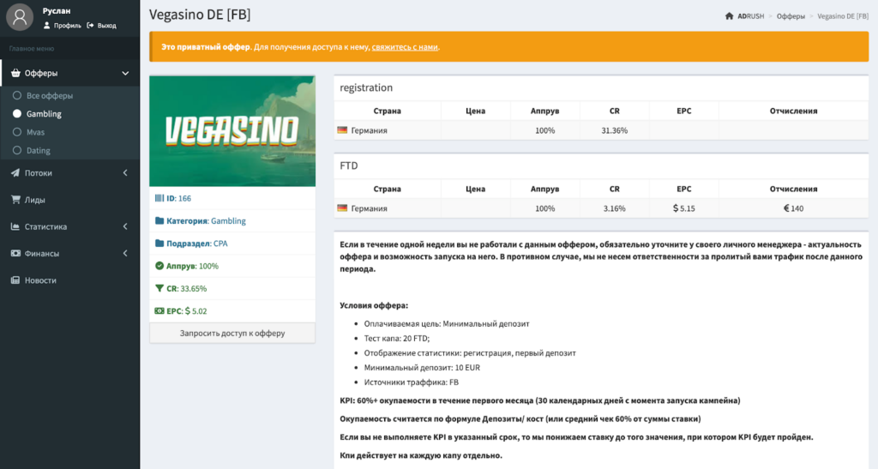
Task: Click the свяжитесь с нами link
Action: tap(405, 47)
